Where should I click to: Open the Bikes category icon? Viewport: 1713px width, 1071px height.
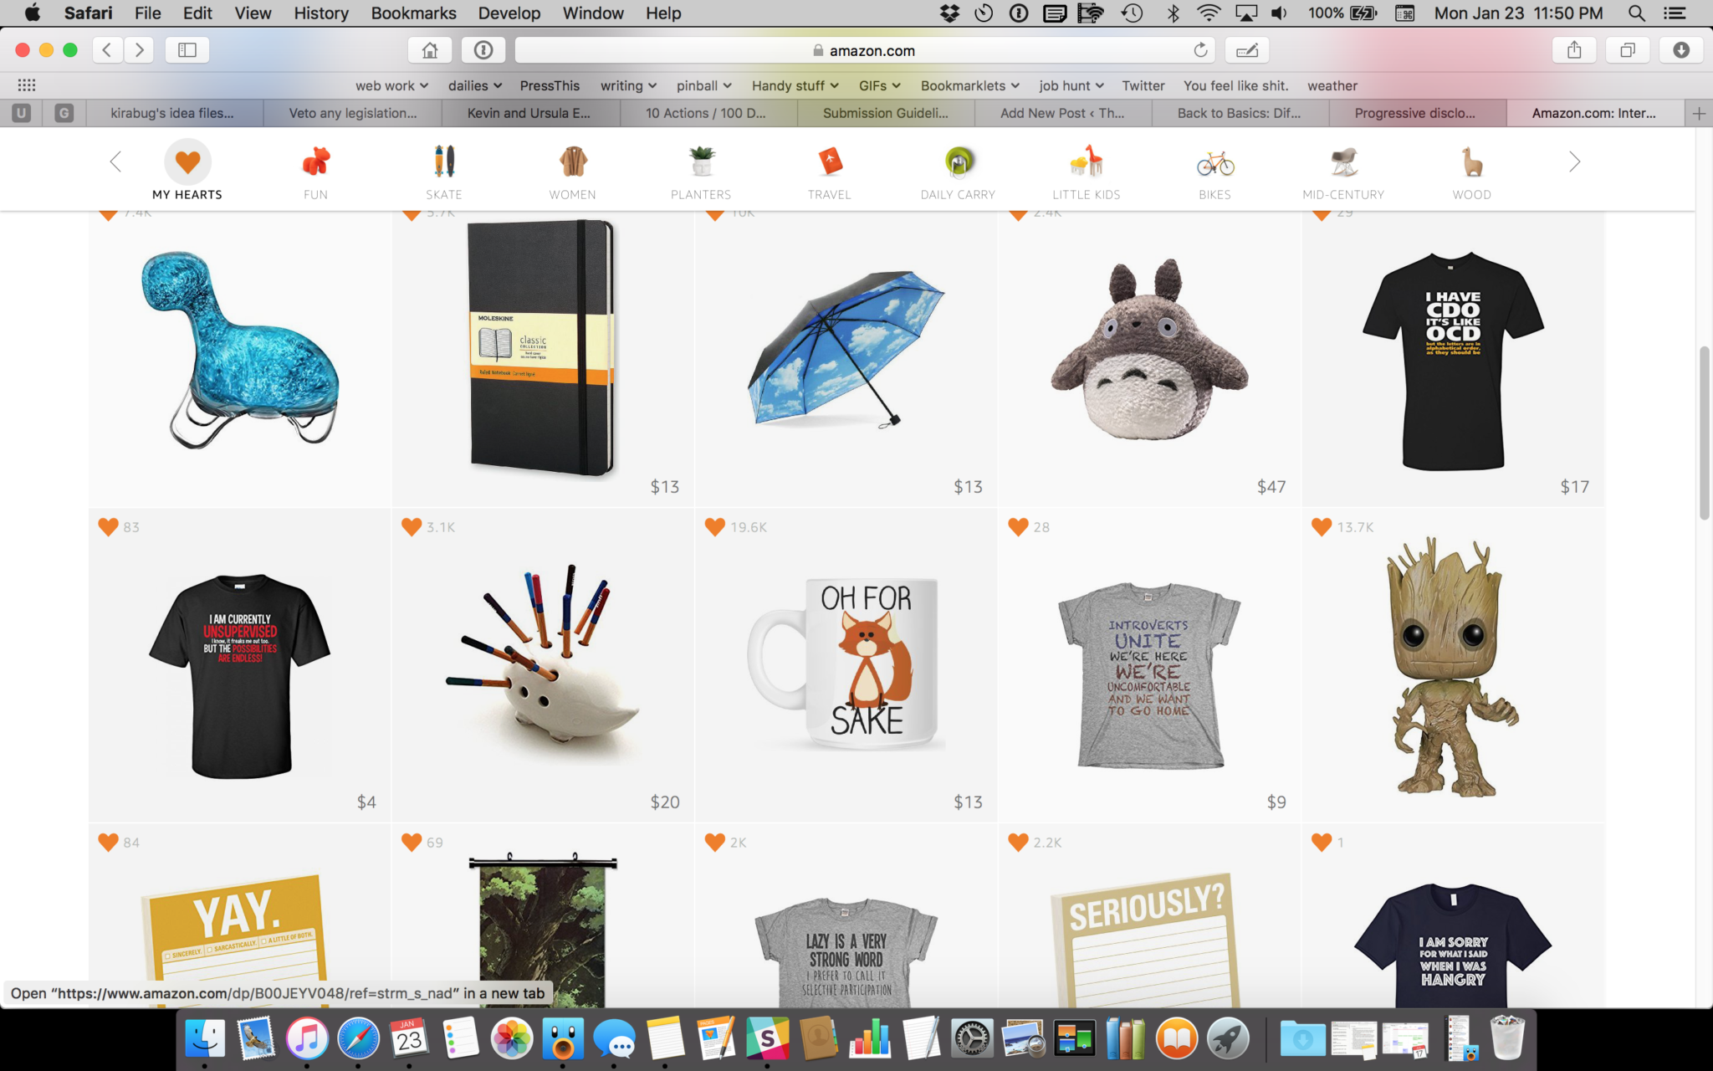coord(1215,162)
